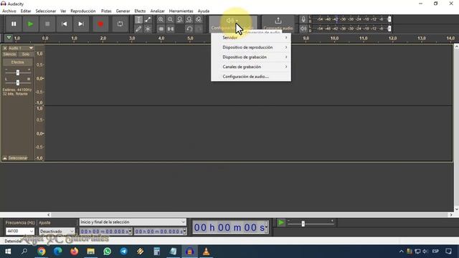The image size is (459, 258).
Task: Skip to end of project
Action: pyautogui.click(x=81, y=24)
